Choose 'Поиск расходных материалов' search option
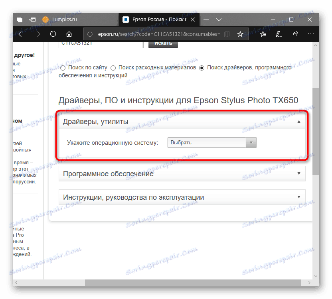 tap(113, 68)
